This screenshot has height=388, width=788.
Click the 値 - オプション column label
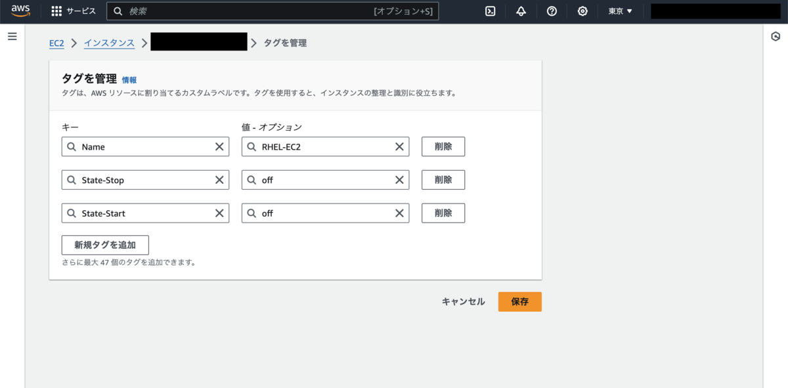(x=272, y=127)
